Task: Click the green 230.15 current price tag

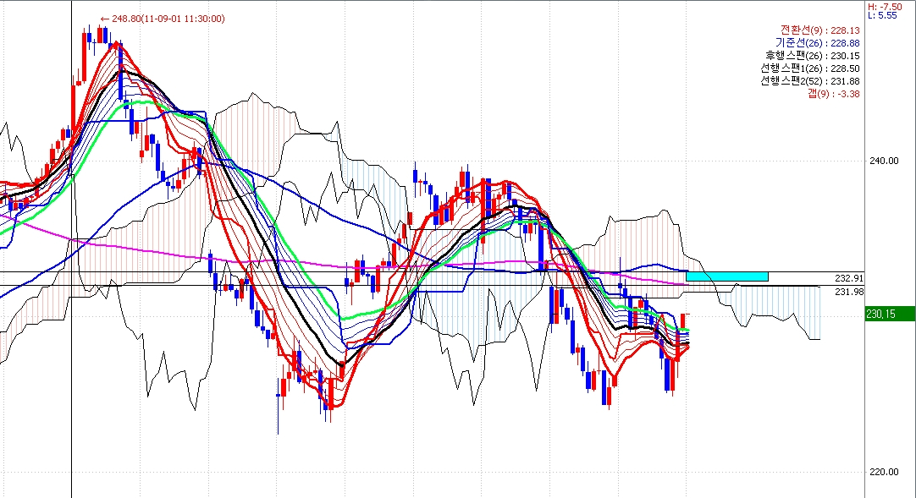Action: point(890,314)
